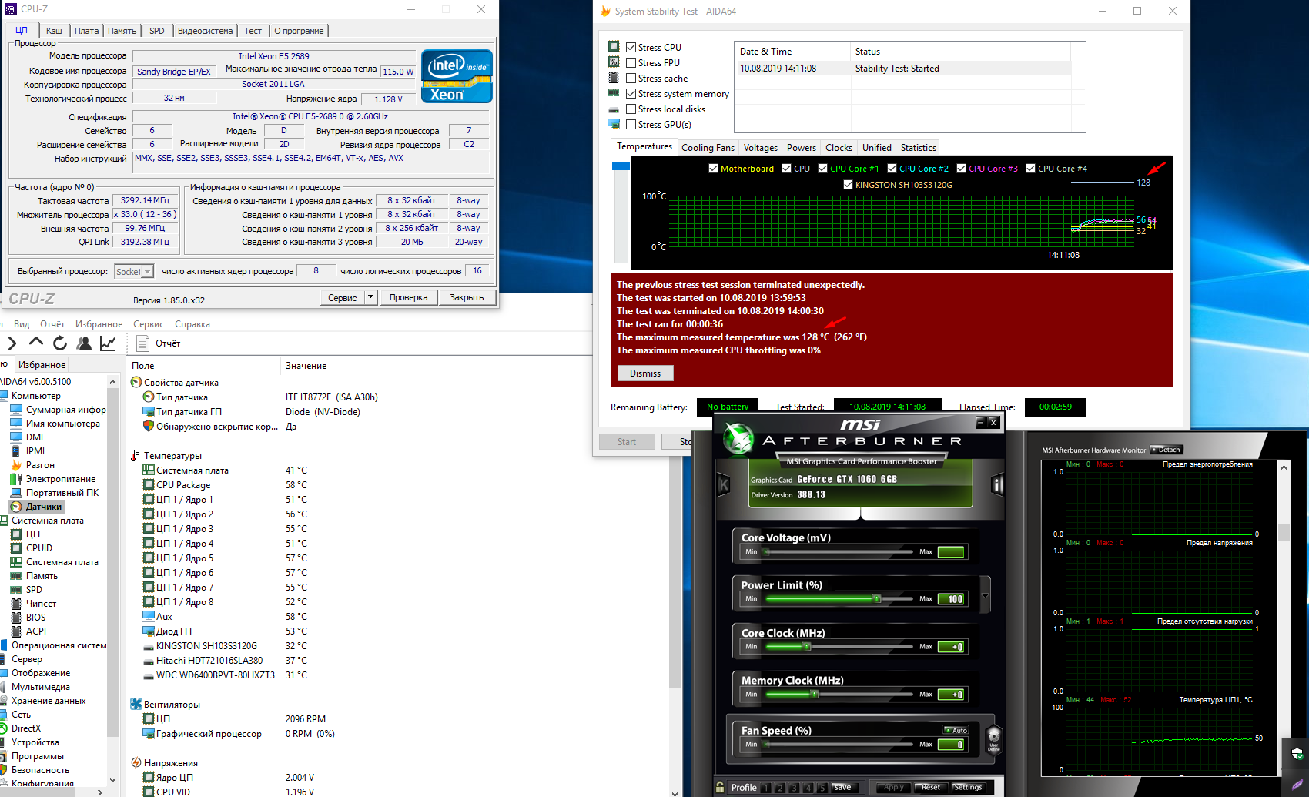Click the Core Clock value field
This screenshot has height=797, width=1309.
[952, 647]
